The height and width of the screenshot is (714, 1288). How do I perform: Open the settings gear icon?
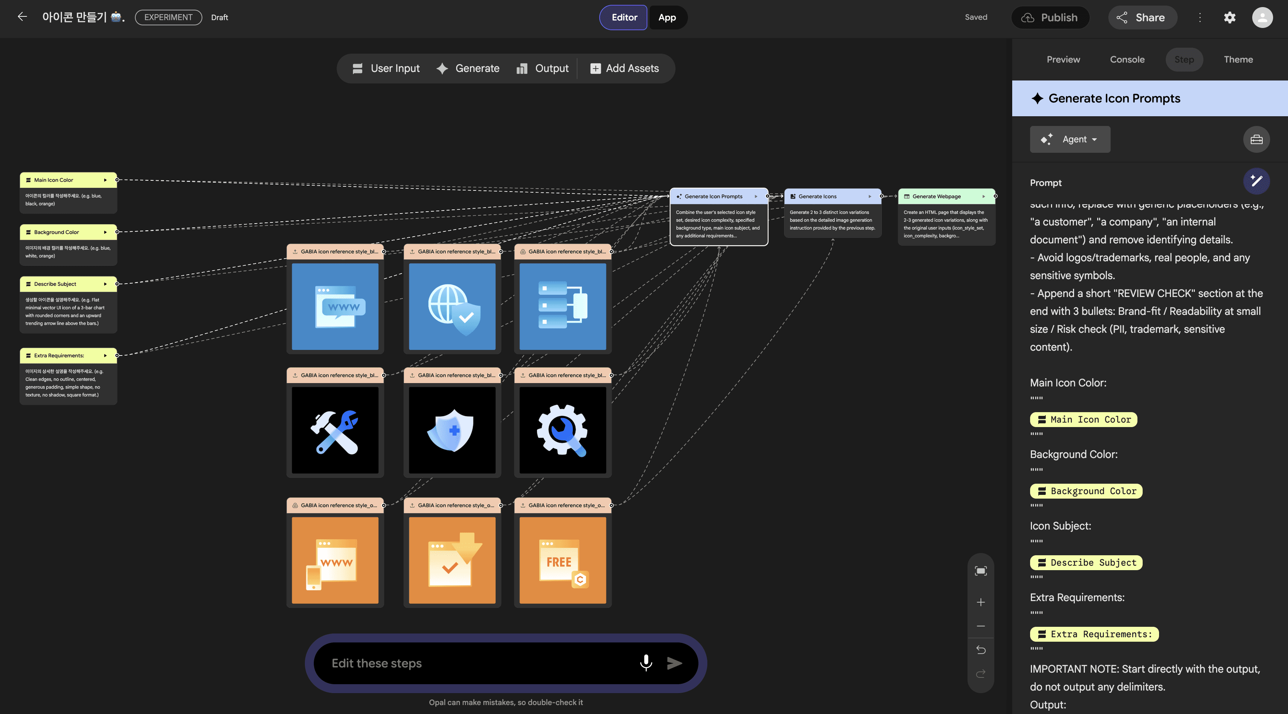point(1229,18)
